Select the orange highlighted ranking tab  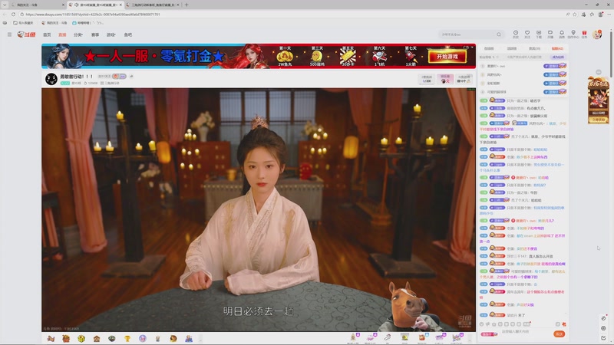pos(557,48)
